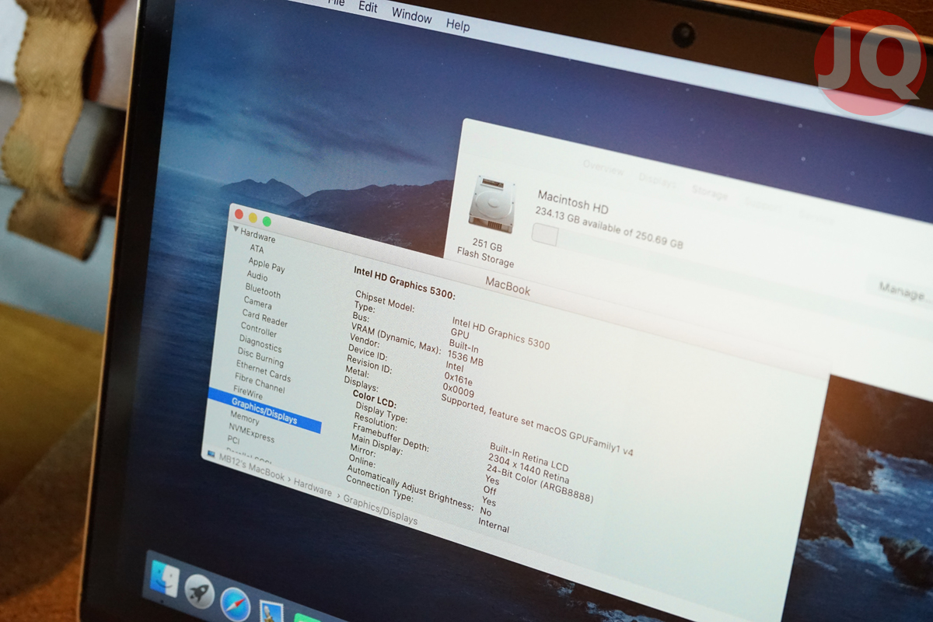Select Fibre Channel in the sidebar
This screenshot has height=622, width=933.
click(260, 383)
